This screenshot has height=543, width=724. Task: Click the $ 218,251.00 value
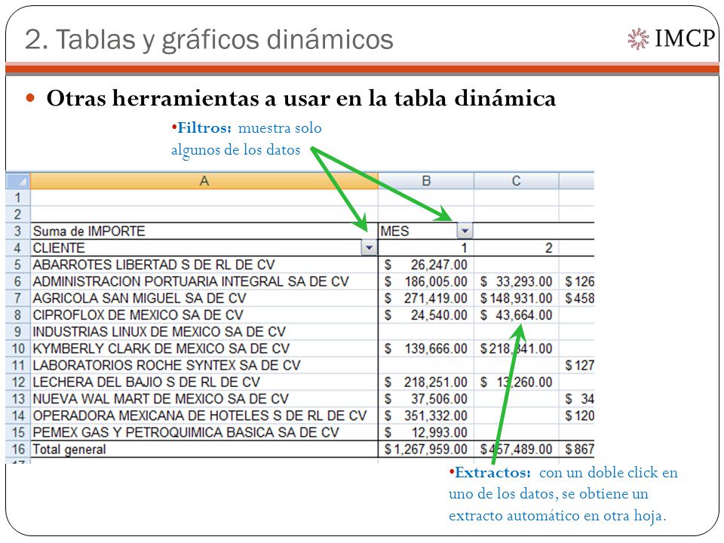pyautogui.click(x=426, y=382)
